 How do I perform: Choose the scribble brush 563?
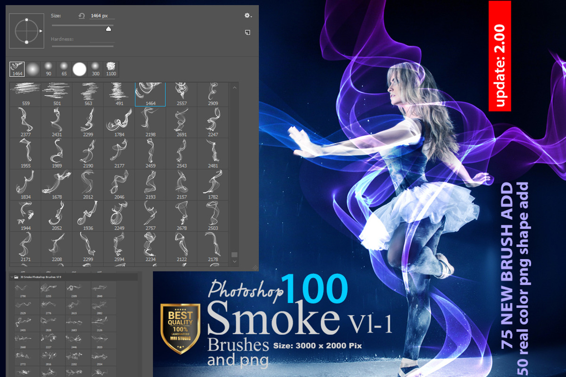[x=88, y=94]
